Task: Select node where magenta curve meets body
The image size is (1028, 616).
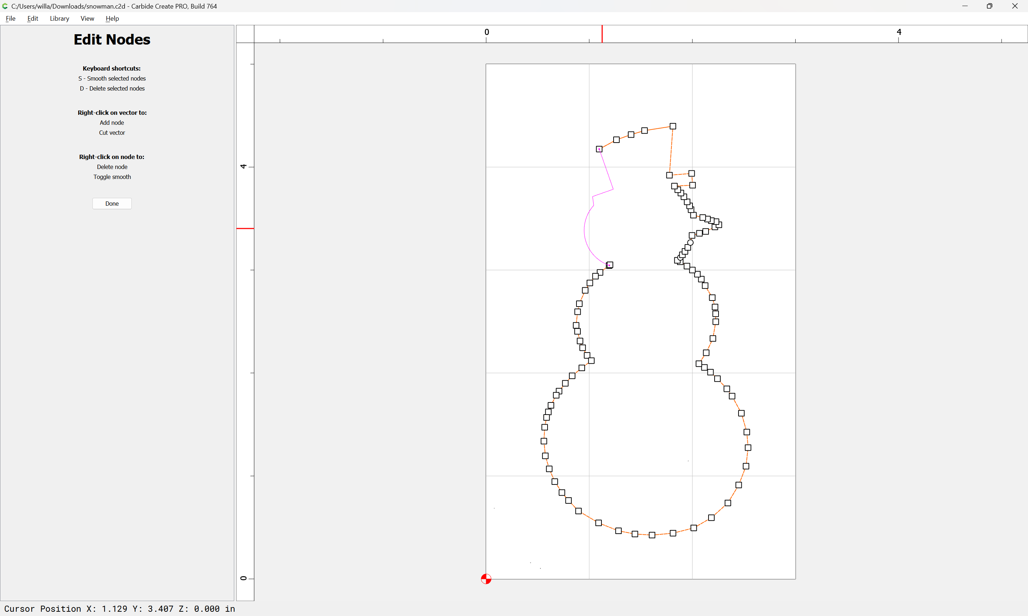Action: click(x=610, y=265)
